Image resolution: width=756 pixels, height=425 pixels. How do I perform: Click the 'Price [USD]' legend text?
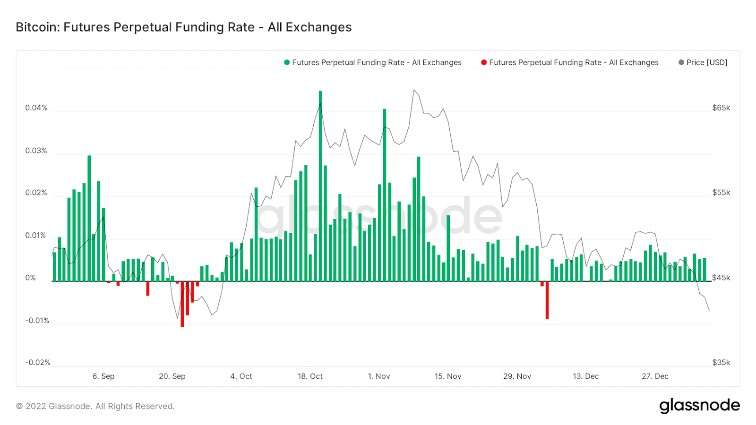[x=707, y=62]
